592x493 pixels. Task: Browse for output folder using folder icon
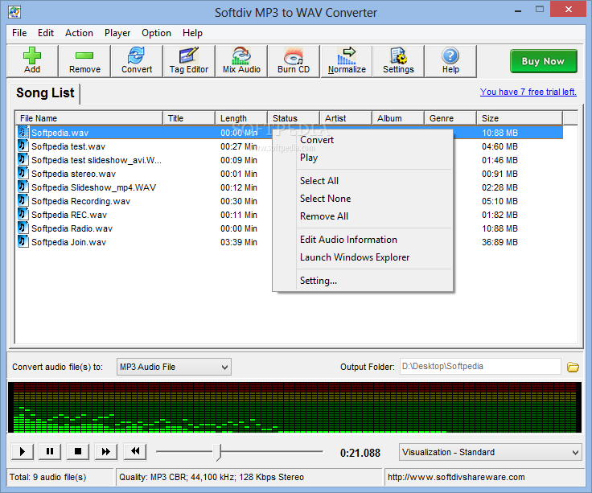[573, 367]
